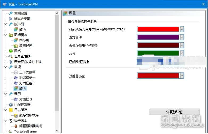The image size is (208, 134).
Task: Click the 恢复默认值 button
Action: [x=174, y=112]
